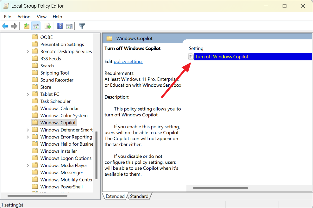Minimize the Local Group Policy Editor window
Image resolution: width=313 pixels, height=208 pixels.
pyautogui.click(x=266, y=6)
